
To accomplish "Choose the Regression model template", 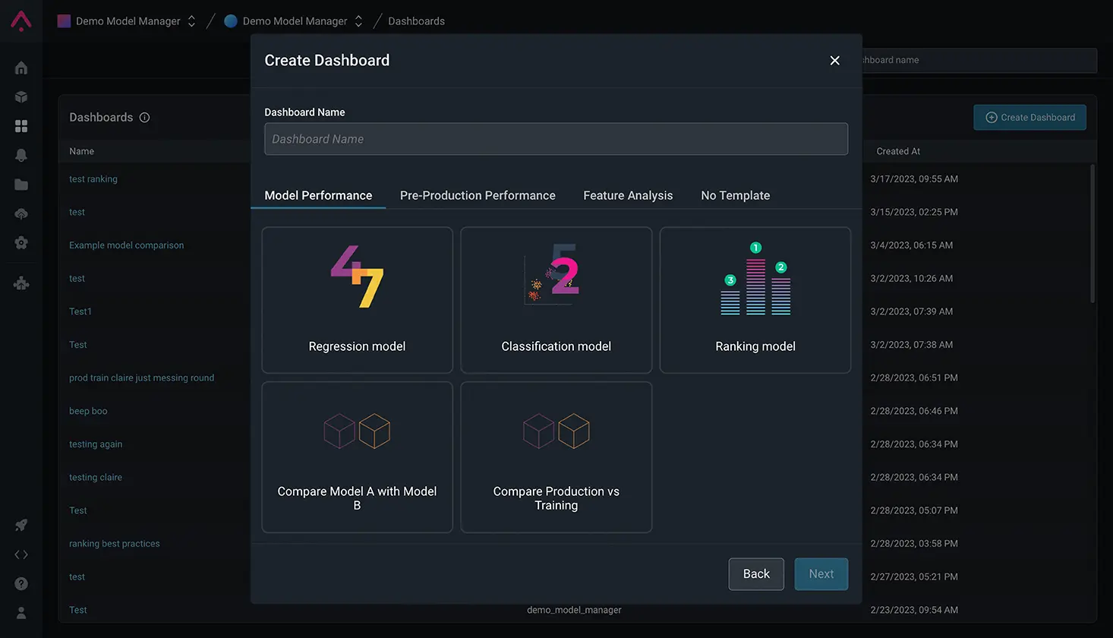I will pos(357,300).
